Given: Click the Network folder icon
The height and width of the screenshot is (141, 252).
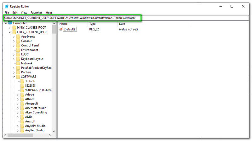Looking at the screenshot, I should (x=18, y=63).
